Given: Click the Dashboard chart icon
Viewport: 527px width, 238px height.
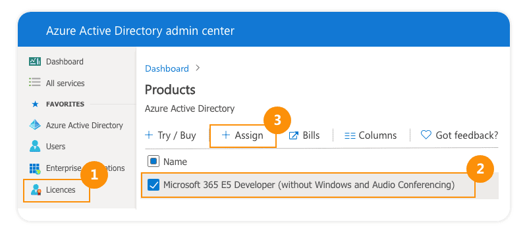Looking at the screenshot, I should (x=35, y=62).
